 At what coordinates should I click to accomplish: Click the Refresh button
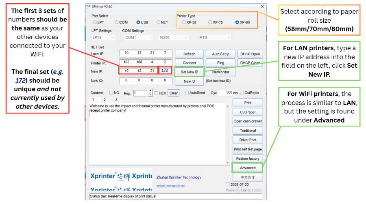point(189,54)
